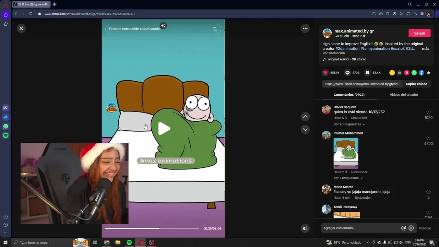The height and width of the screenshot is (247, 439).
Task: Reply to Mona Suárez's comment
Action: coord(363,198)
